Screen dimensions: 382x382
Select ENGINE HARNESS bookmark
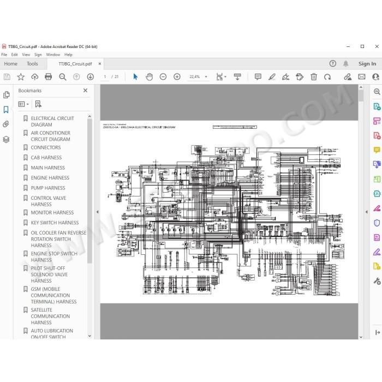pyautogui.click(x=50, y=178)
